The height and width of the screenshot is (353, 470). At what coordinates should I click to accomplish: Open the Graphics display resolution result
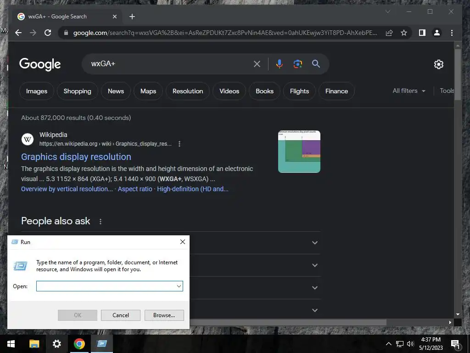76,157
